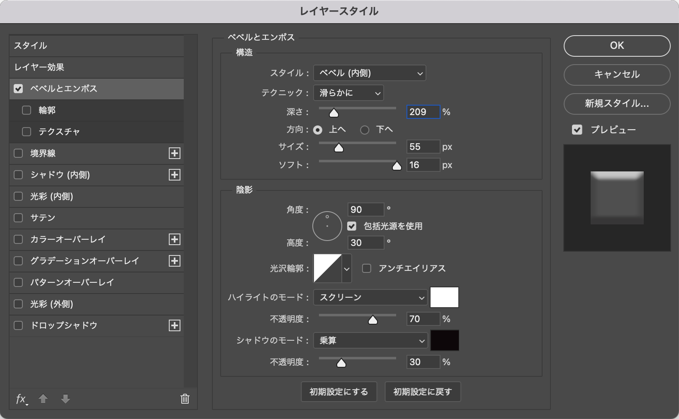Uncheck 包括光源を使用 checkbox
This screenshot has height=419, width=679.
pyautogui.click(x=352, y=226)
